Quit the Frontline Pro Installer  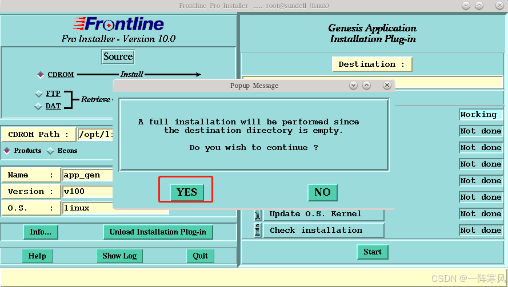pyautogui.click(x=200, y=256)
